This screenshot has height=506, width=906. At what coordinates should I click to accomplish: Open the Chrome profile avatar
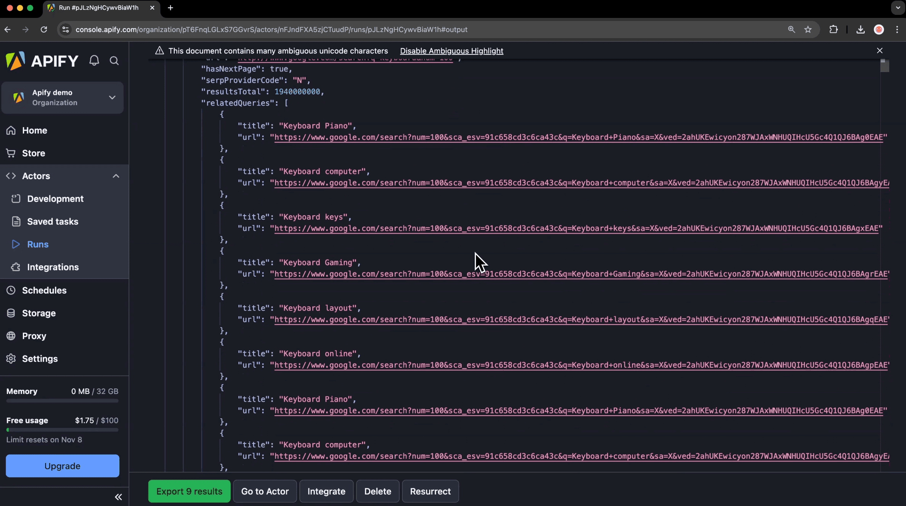pos(879,29)
